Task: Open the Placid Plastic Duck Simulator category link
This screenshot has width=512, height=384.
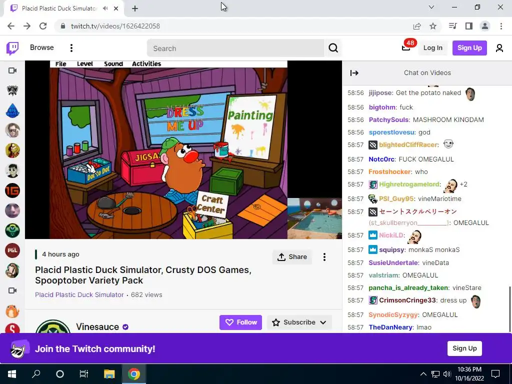Action: (79, 295)
